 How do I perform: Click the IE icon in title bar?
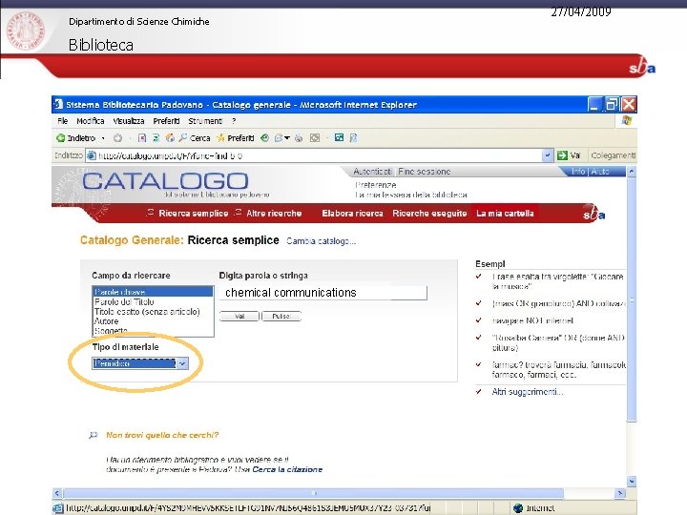click(x=58, y=104)
